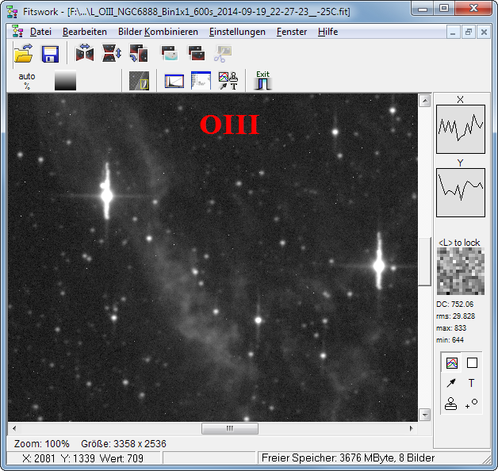Screen dimensions: 498x471
Task: Click the grayscale gradient swatch
Action: coord(65,80)
